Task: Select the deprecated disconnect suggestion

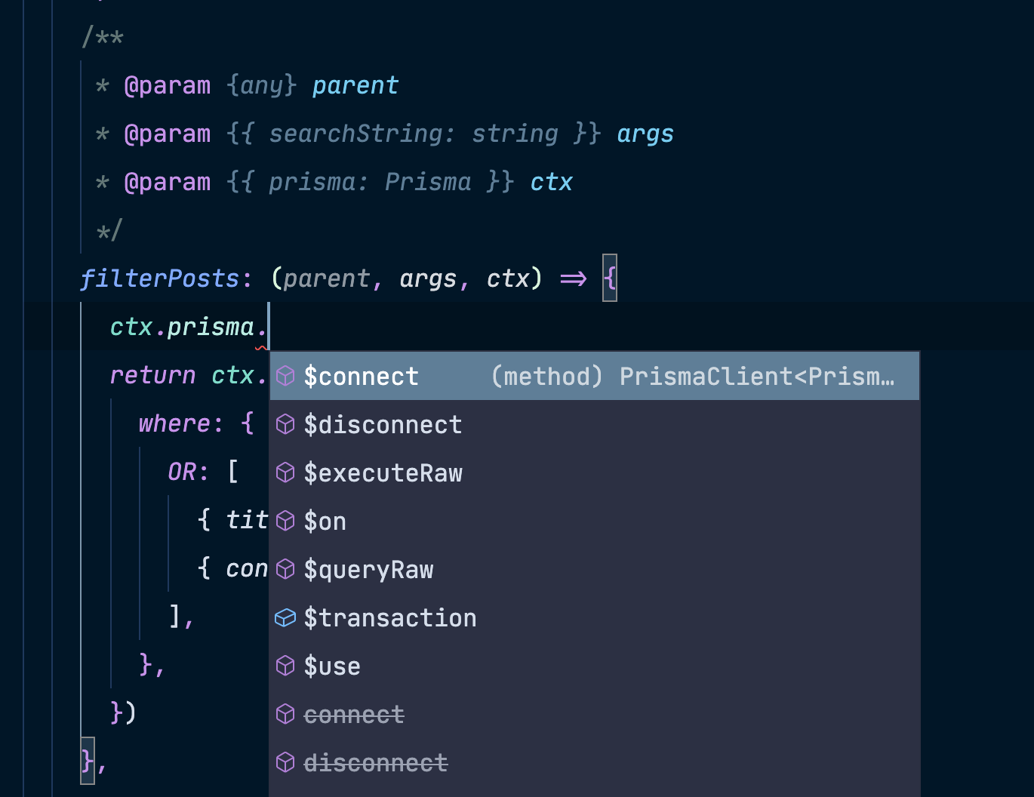Action: pos(375,762)
